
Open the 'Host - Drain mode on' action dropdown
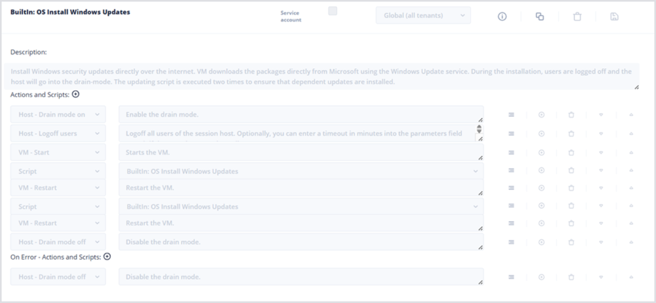[x=58, y=114]
